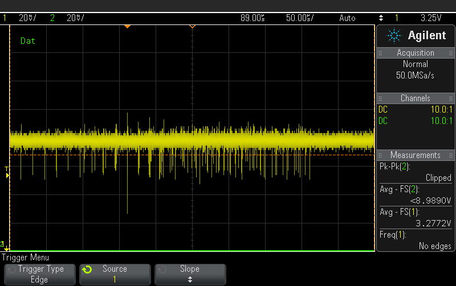Click the 50.00 time per division readout
Screen dimensions: 456x286
click(300, 18)
